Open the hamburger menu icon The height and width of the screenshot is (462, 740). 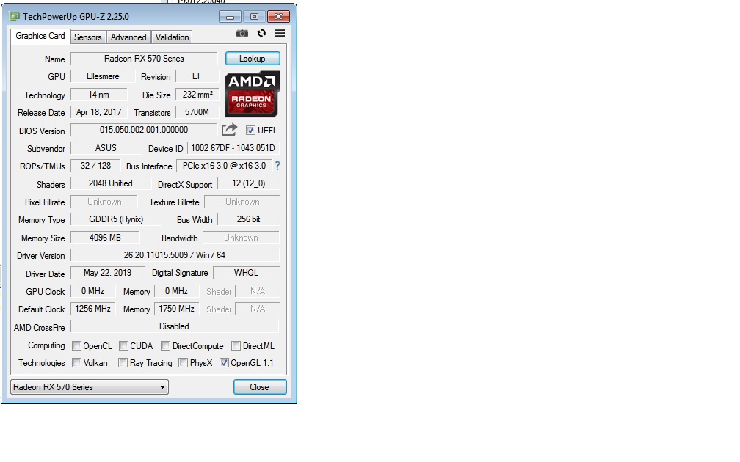[x=280, y=33]
